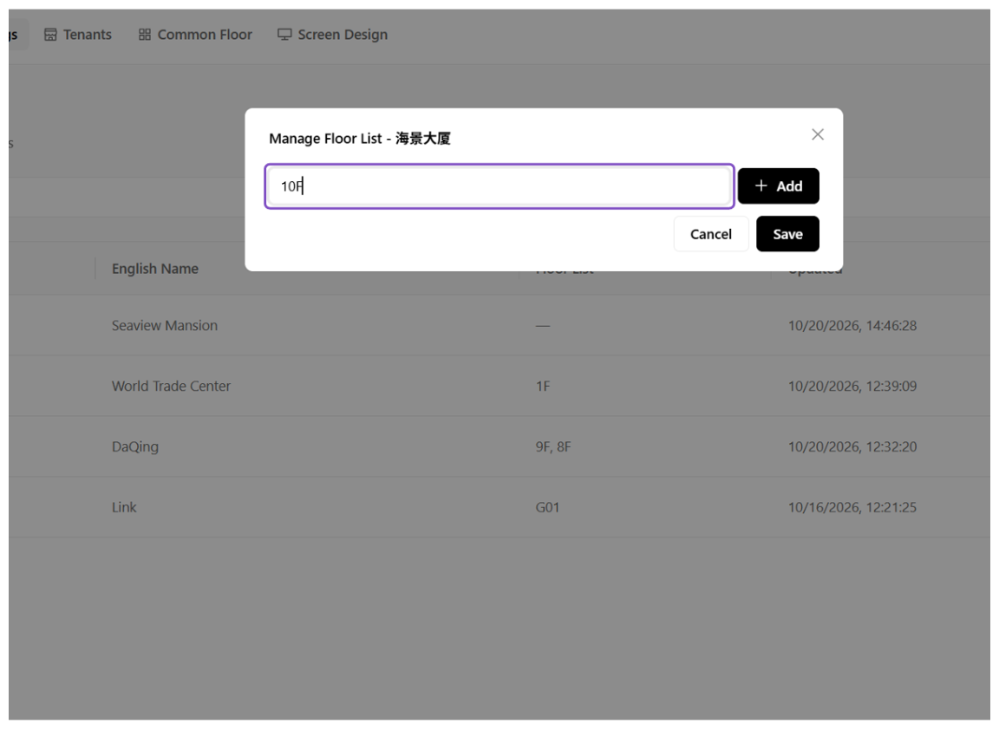Select the Link building row
This screenshot has width=999, height=729.
[499, 507]
